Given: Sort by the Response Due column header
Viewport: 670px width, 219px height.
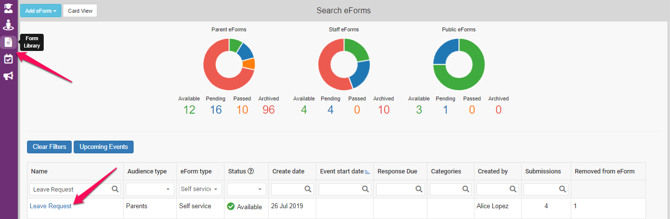Looking at the screenshot, I should tap(397, 171).
